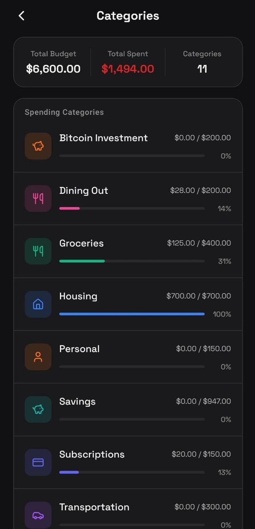Click the Transportation car icon
The width and height of the screenshot is (255, 529).
coord(38,515)
